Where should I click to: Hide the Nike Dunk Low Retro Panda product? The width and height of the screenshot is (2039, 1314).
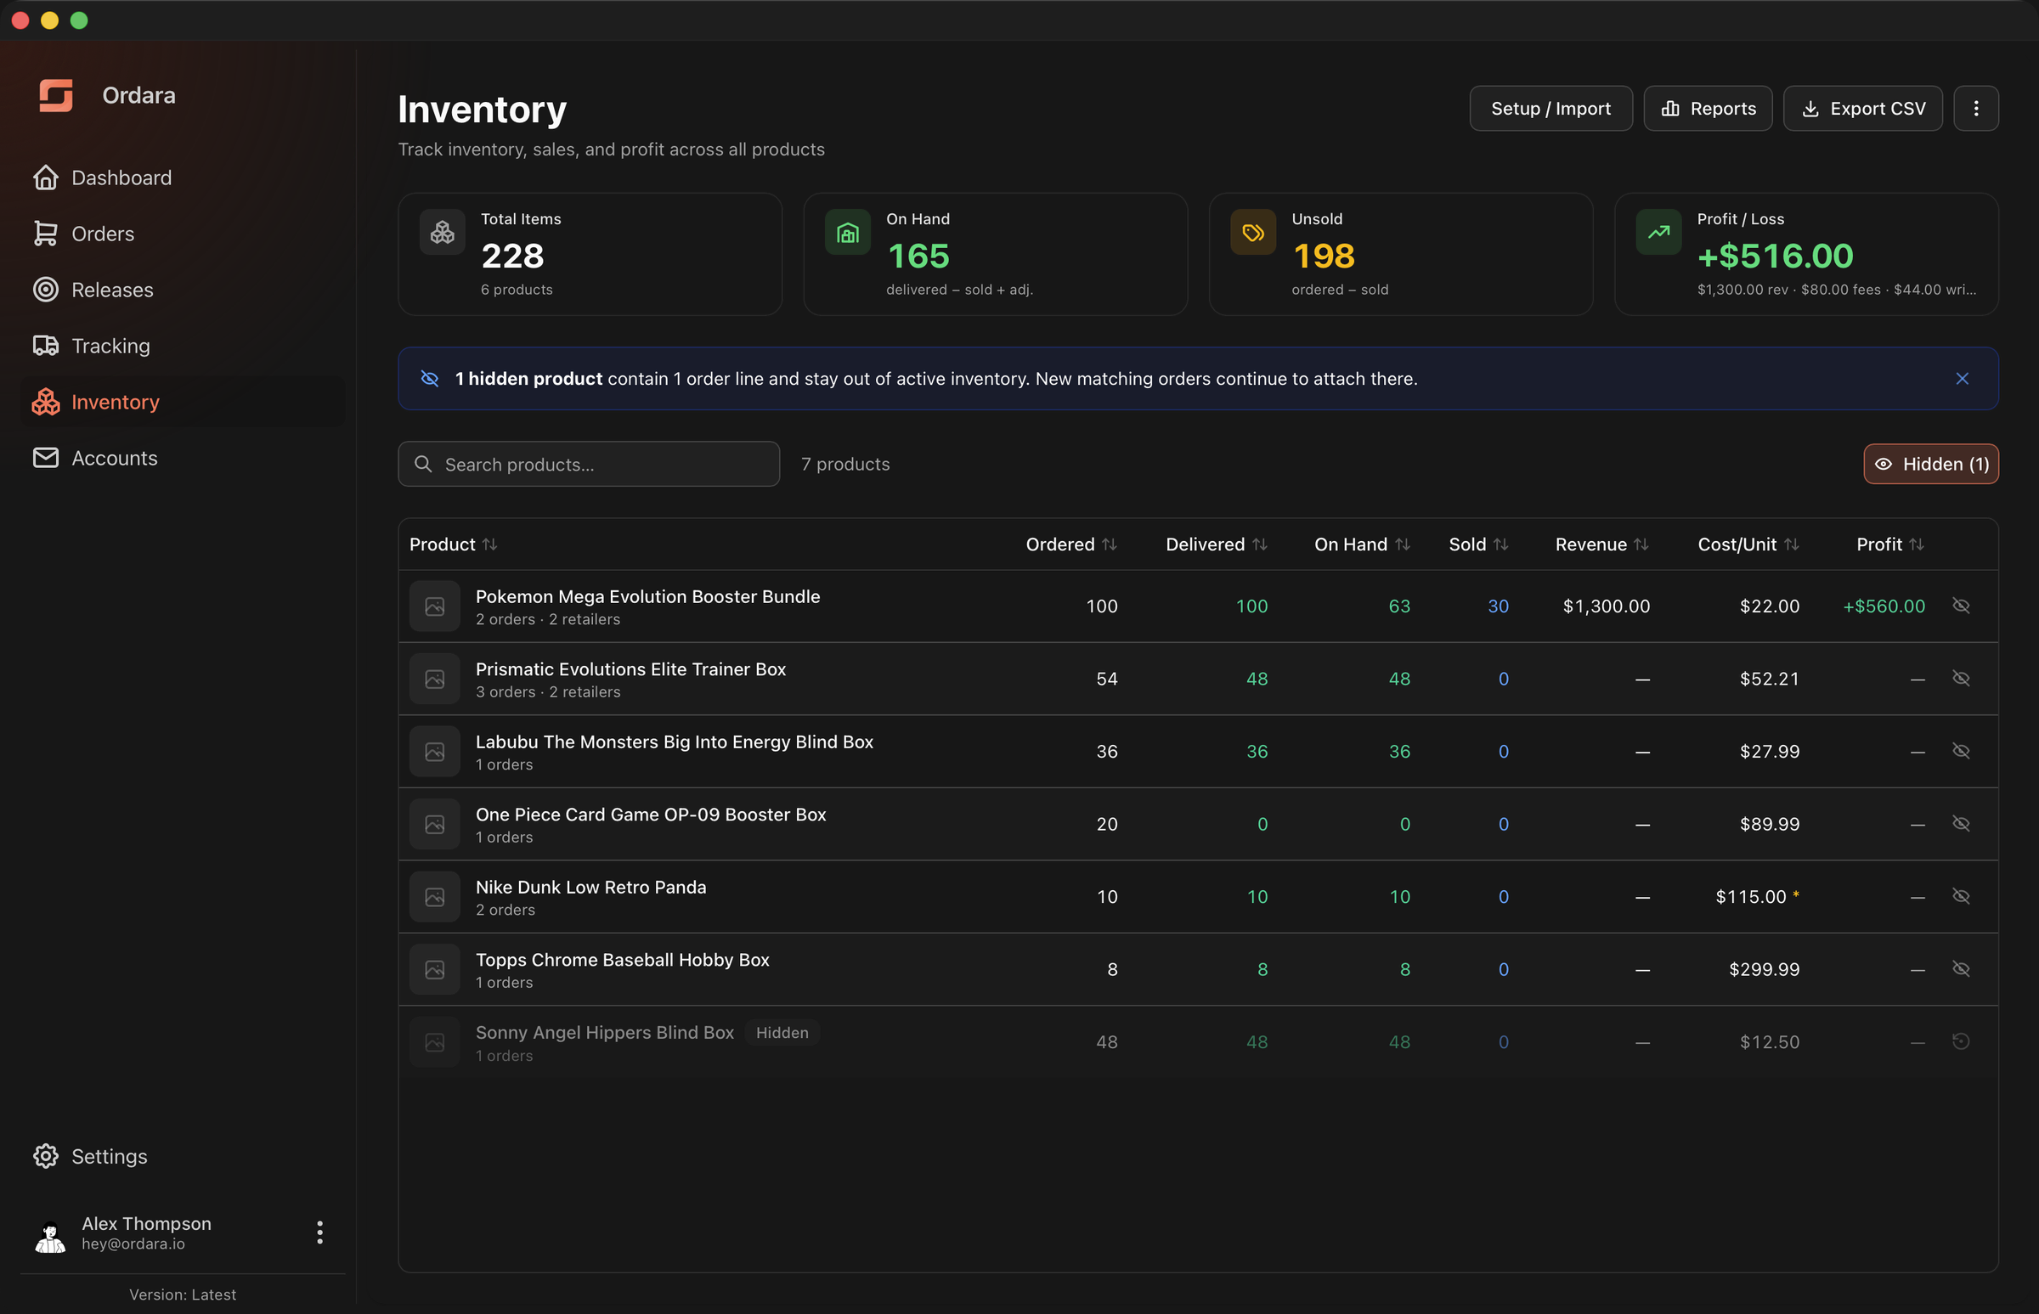click(1961, 896)
